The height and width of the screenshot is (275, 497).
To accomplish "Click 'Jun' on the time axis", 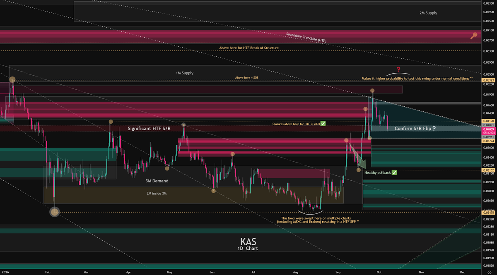I will pyautogui.click(x=212, y=273).
